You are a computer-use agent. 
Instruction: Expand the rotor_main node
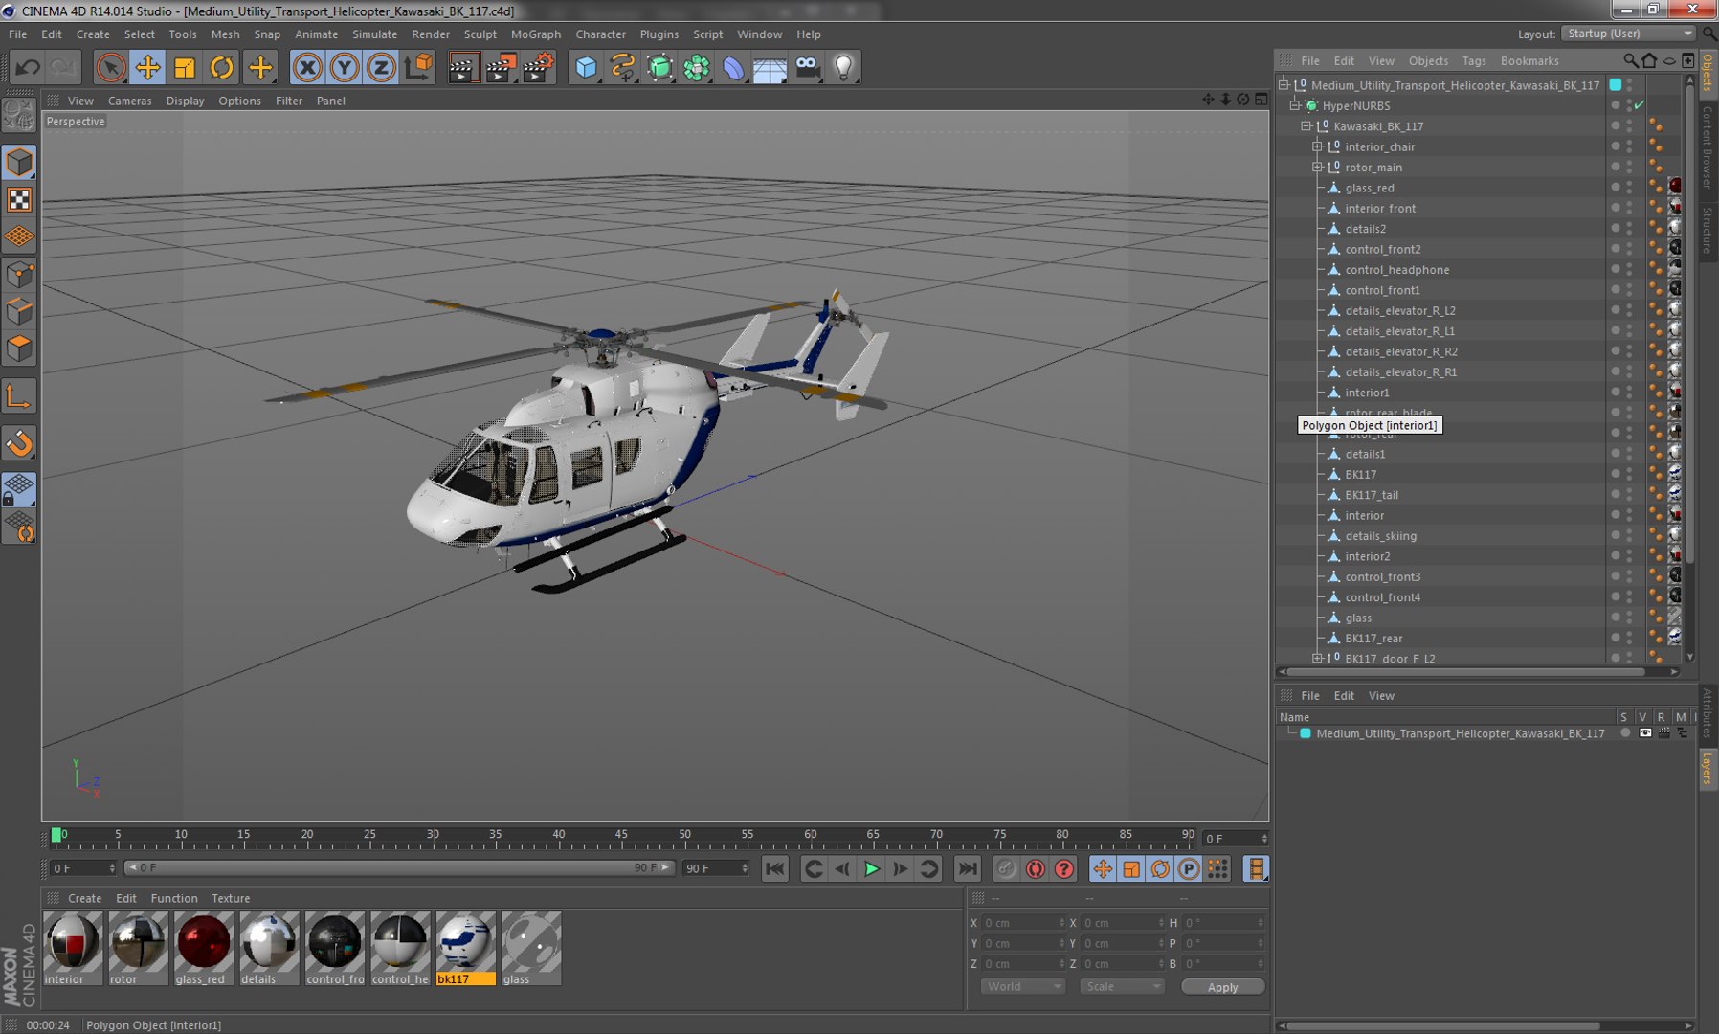pos(1318,167)
